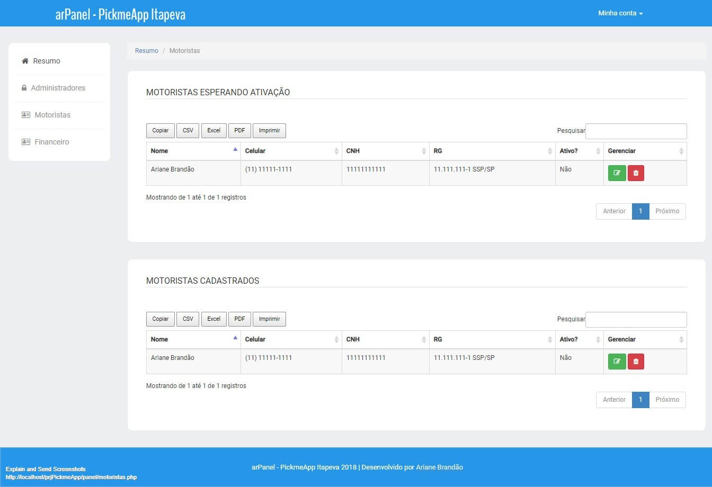The image size is (712, 487).
Task: Click the home icon beside Resumo in the sidebar
Action: tap(25, 61)
